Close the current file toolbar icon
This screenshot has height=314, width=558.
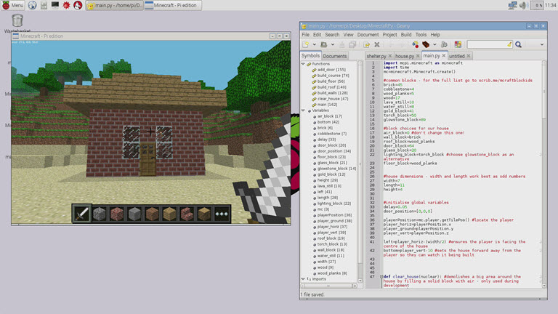pos(376,44)
